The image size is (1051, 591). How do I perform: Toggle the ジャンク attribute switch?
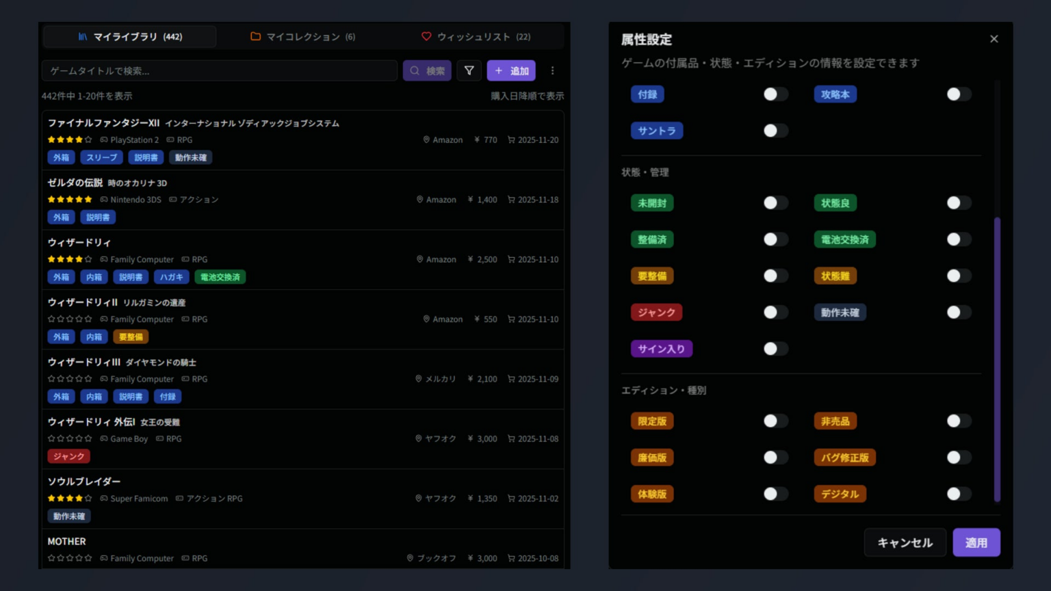(x=775, y=313)
